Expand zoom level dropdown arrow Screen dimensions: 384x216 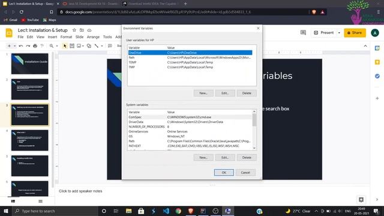[57, 46]
